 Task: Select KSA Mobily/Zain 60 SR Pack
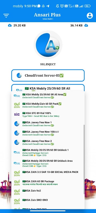[x=48, y=105]
